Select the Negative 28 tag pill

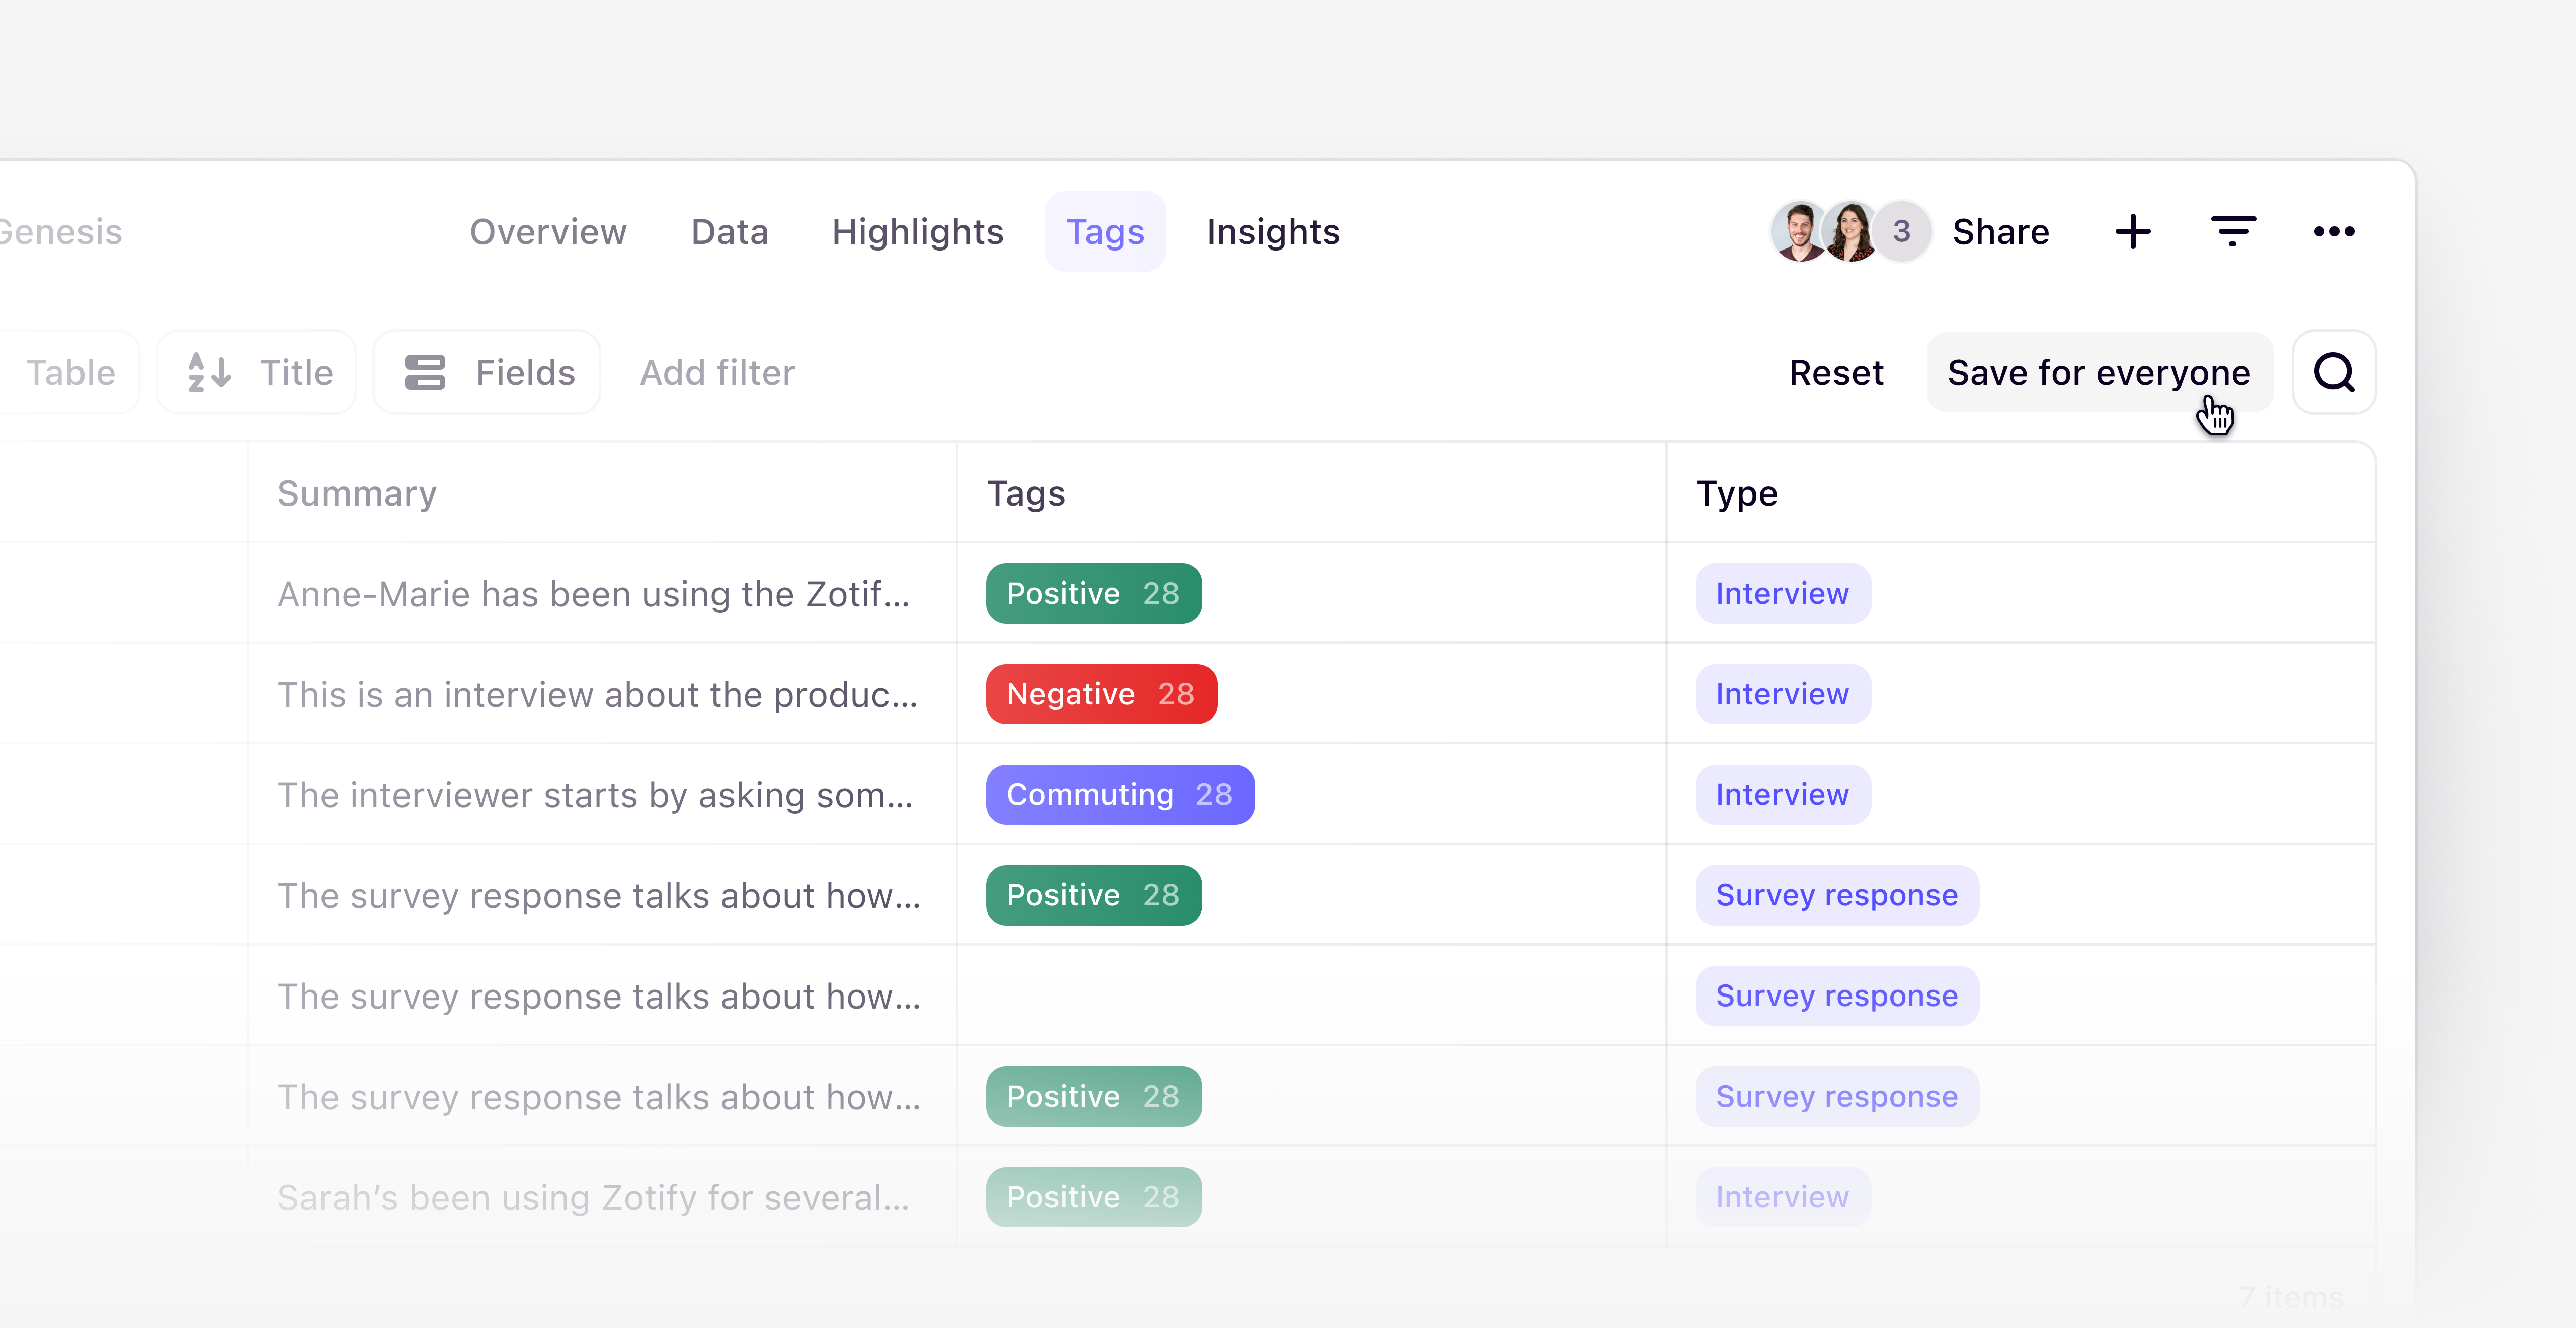pyautogui.click(x=1100, y=693)
